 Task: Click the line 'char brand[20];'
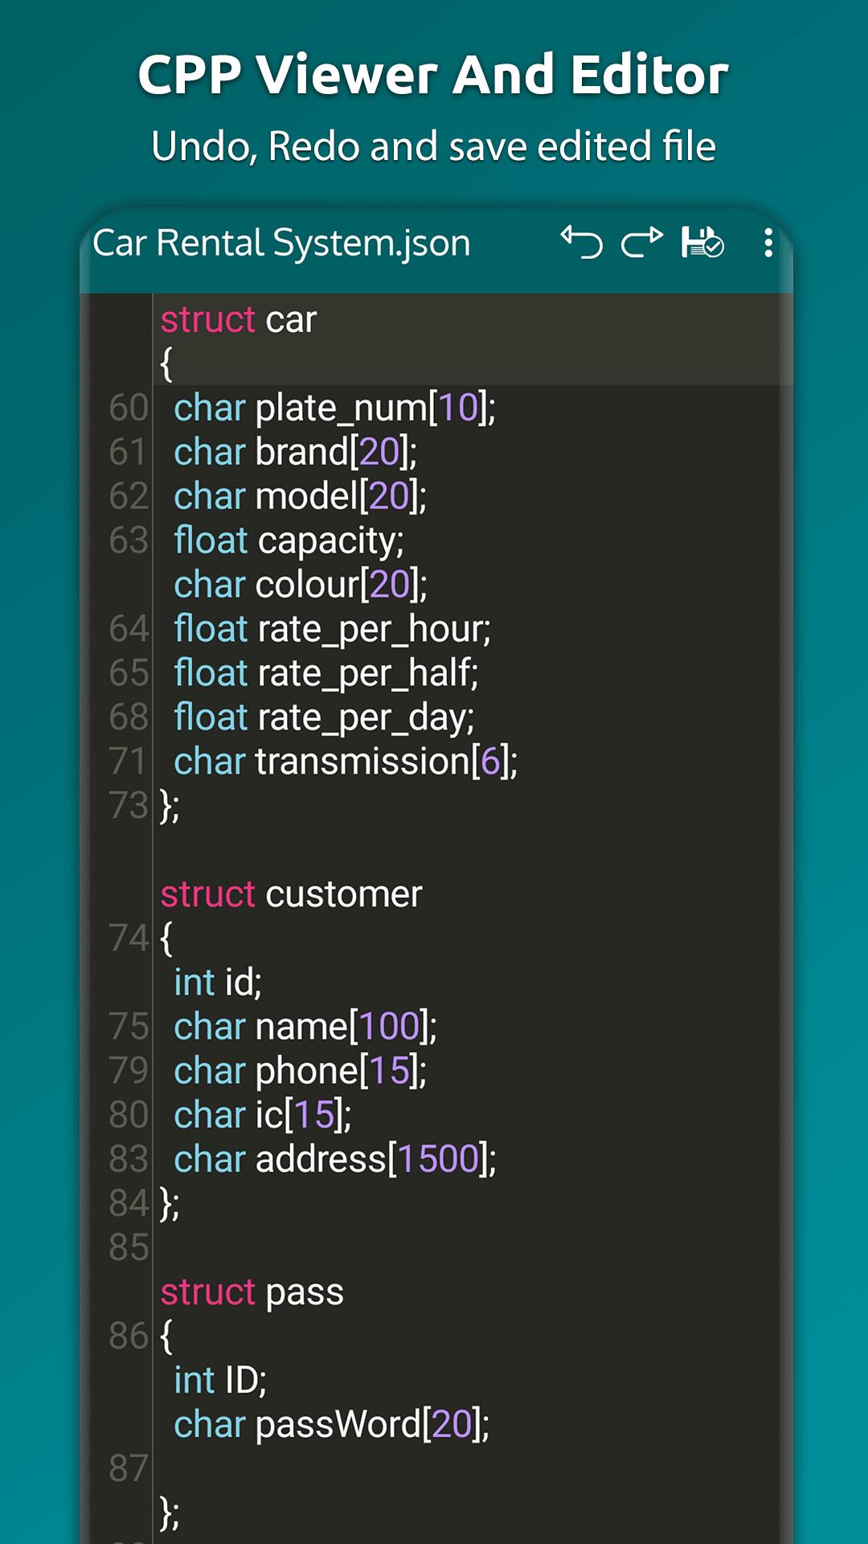(x=295, y=452)
